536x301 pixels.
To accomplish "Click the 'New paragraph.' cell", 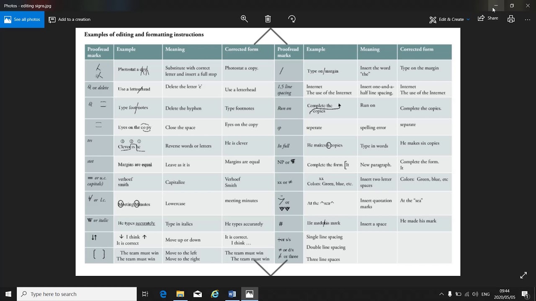I will click(x=376, y=165).
